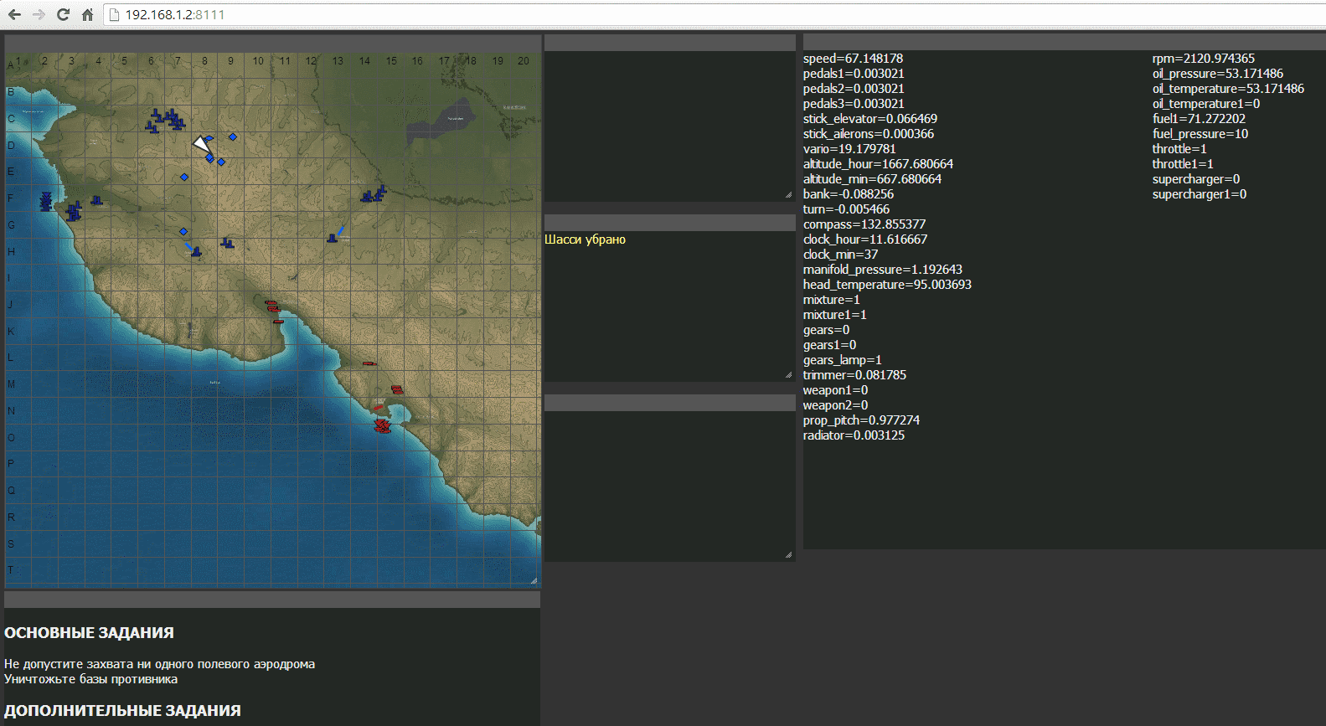The image size is (1326, 726).
Task: Select 'Уничтожьте базы противника' objective line
Action: 91,679
